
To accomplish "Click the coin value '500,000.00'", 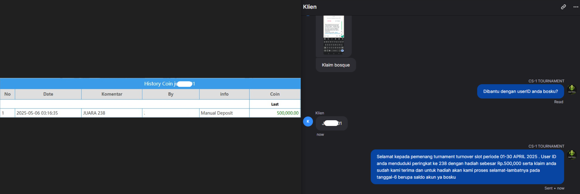I will click(x=287, y=113).
